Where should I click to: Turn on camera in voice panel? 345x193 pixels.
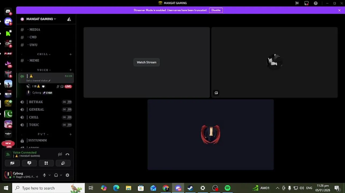point(12,163)
